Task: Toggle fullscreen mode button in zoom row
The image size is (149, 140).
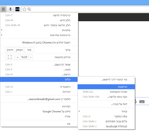Action: pos(10,57)
